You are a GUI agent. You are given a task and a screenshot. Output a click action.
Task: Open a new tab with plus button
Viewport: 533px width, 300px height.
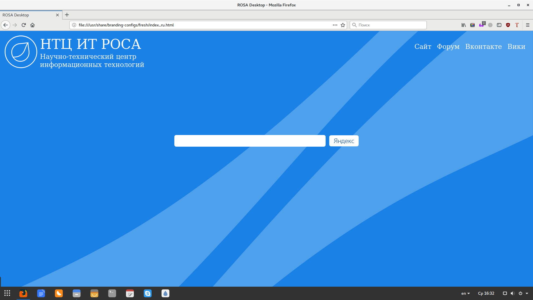pos(67,15)
